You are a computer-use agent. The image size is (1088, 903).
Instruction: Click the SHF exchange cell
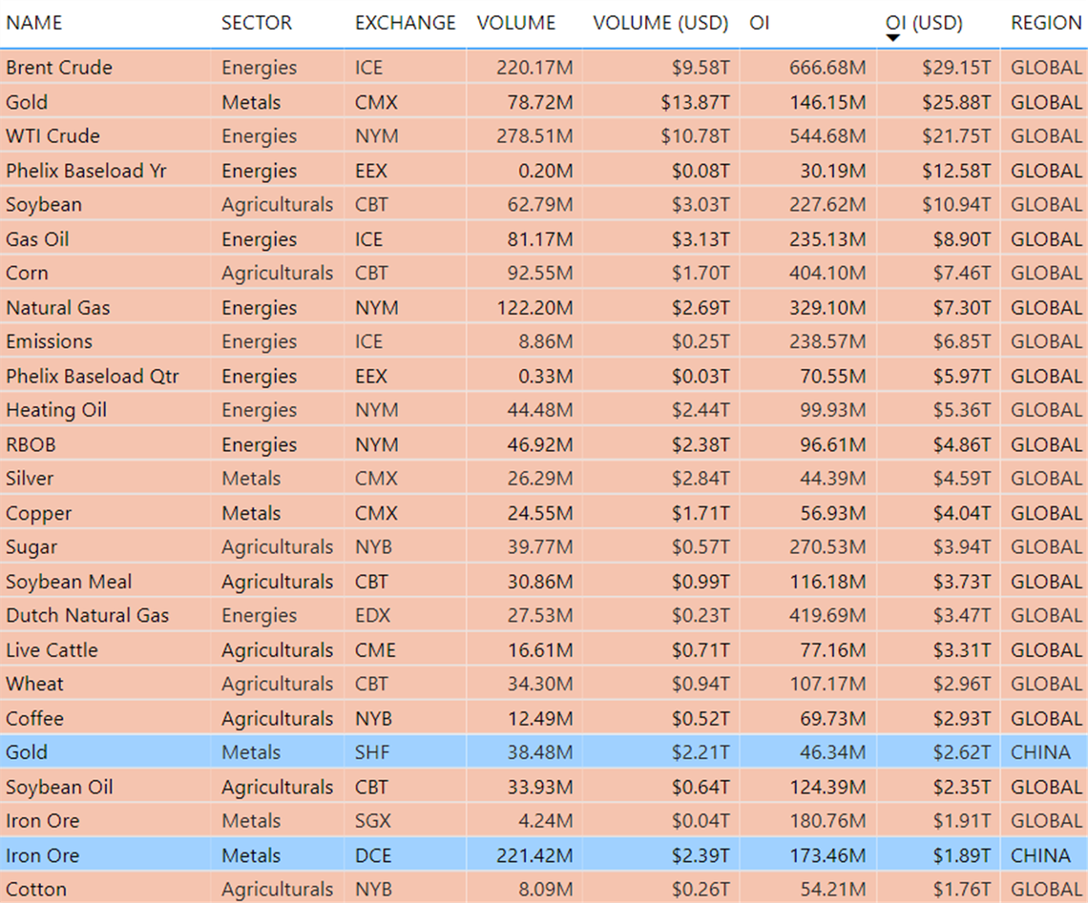[x=372, y=752]
